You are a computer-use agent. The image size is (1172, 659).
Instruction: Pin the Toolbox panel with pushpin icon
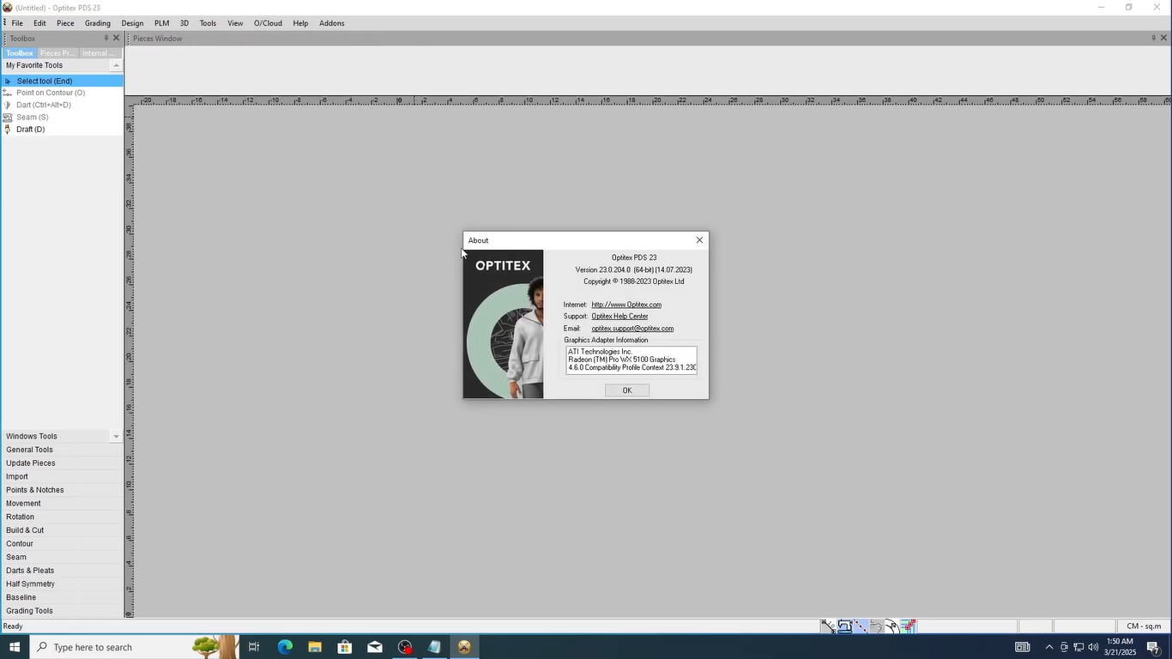tap(106, 38)
